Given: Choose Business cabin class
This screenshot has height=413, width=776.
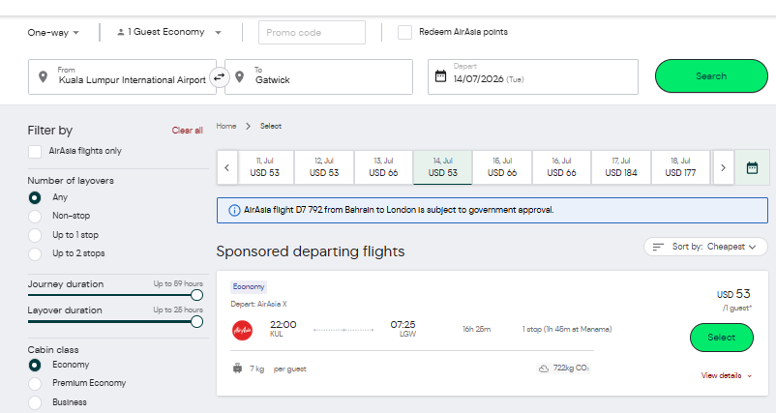Looking at the screenshot, I should pyautogui.click(x=35, y=402).
